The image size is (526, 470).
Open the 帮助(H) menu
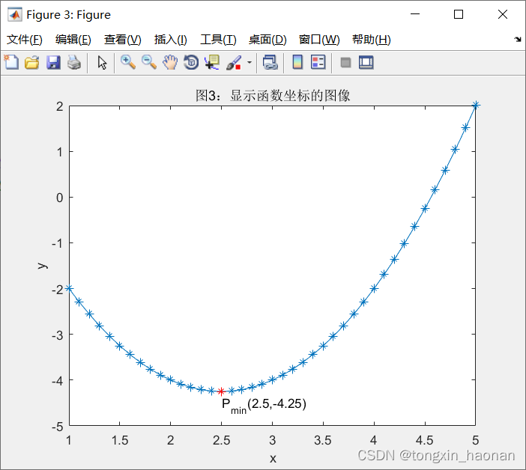[x=372, y=40]
